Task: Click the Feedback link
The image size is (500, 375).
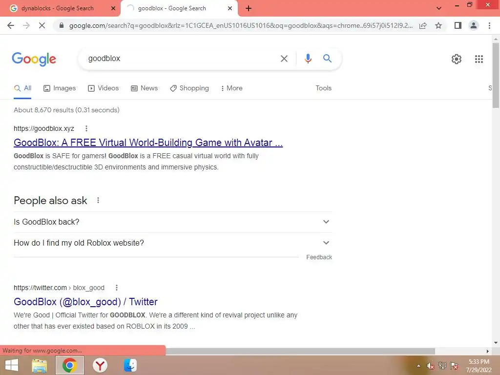Action: pos(319,257)
